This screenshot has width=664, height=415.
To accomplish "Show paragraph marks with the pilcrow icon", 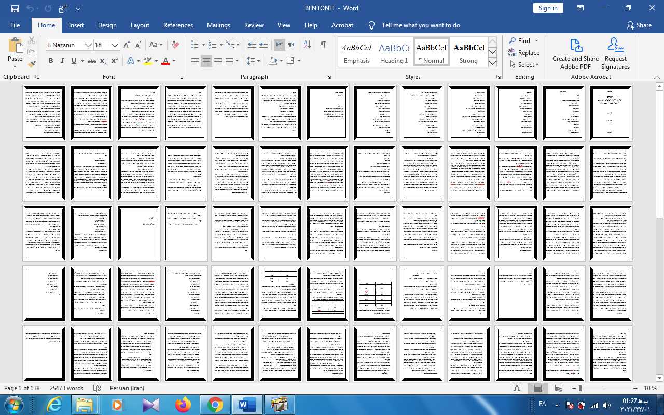I will tap(323, 45).
